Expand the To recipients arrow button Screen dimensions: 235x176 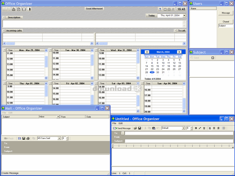pyautogui.click(x=123, y=133)
